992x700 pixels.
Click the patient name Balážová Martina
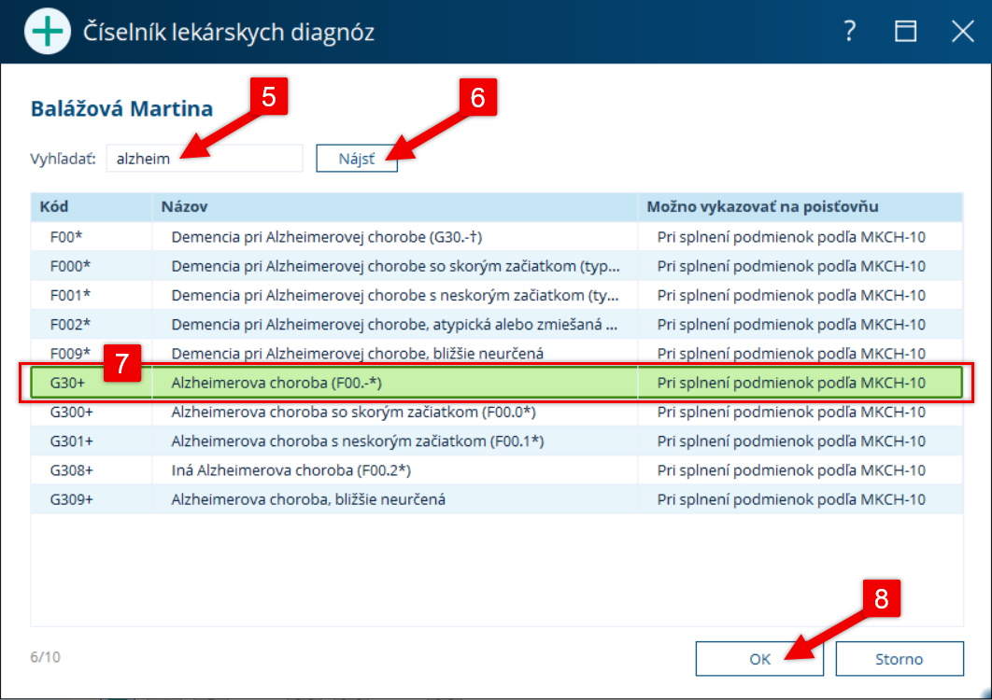pos(121,109)
